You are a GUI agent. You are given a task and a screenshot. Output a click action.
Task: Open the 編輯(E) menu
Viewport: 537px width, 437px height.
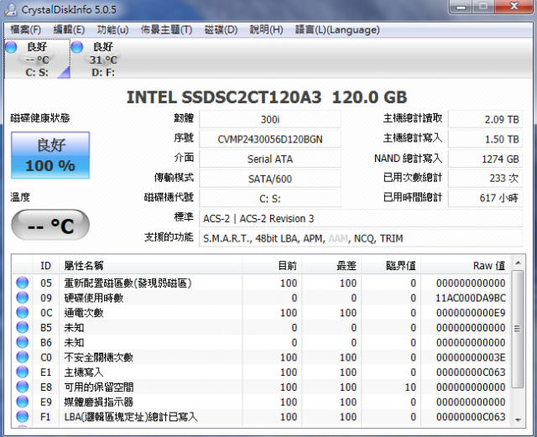tap(69, 30)
